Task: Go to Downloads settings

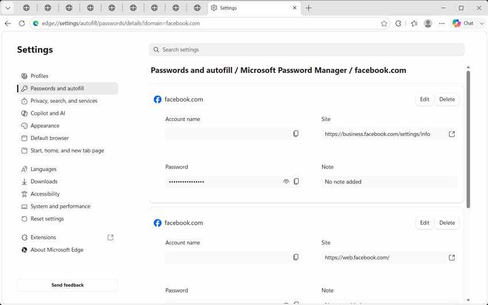Action: coord(68,182)
